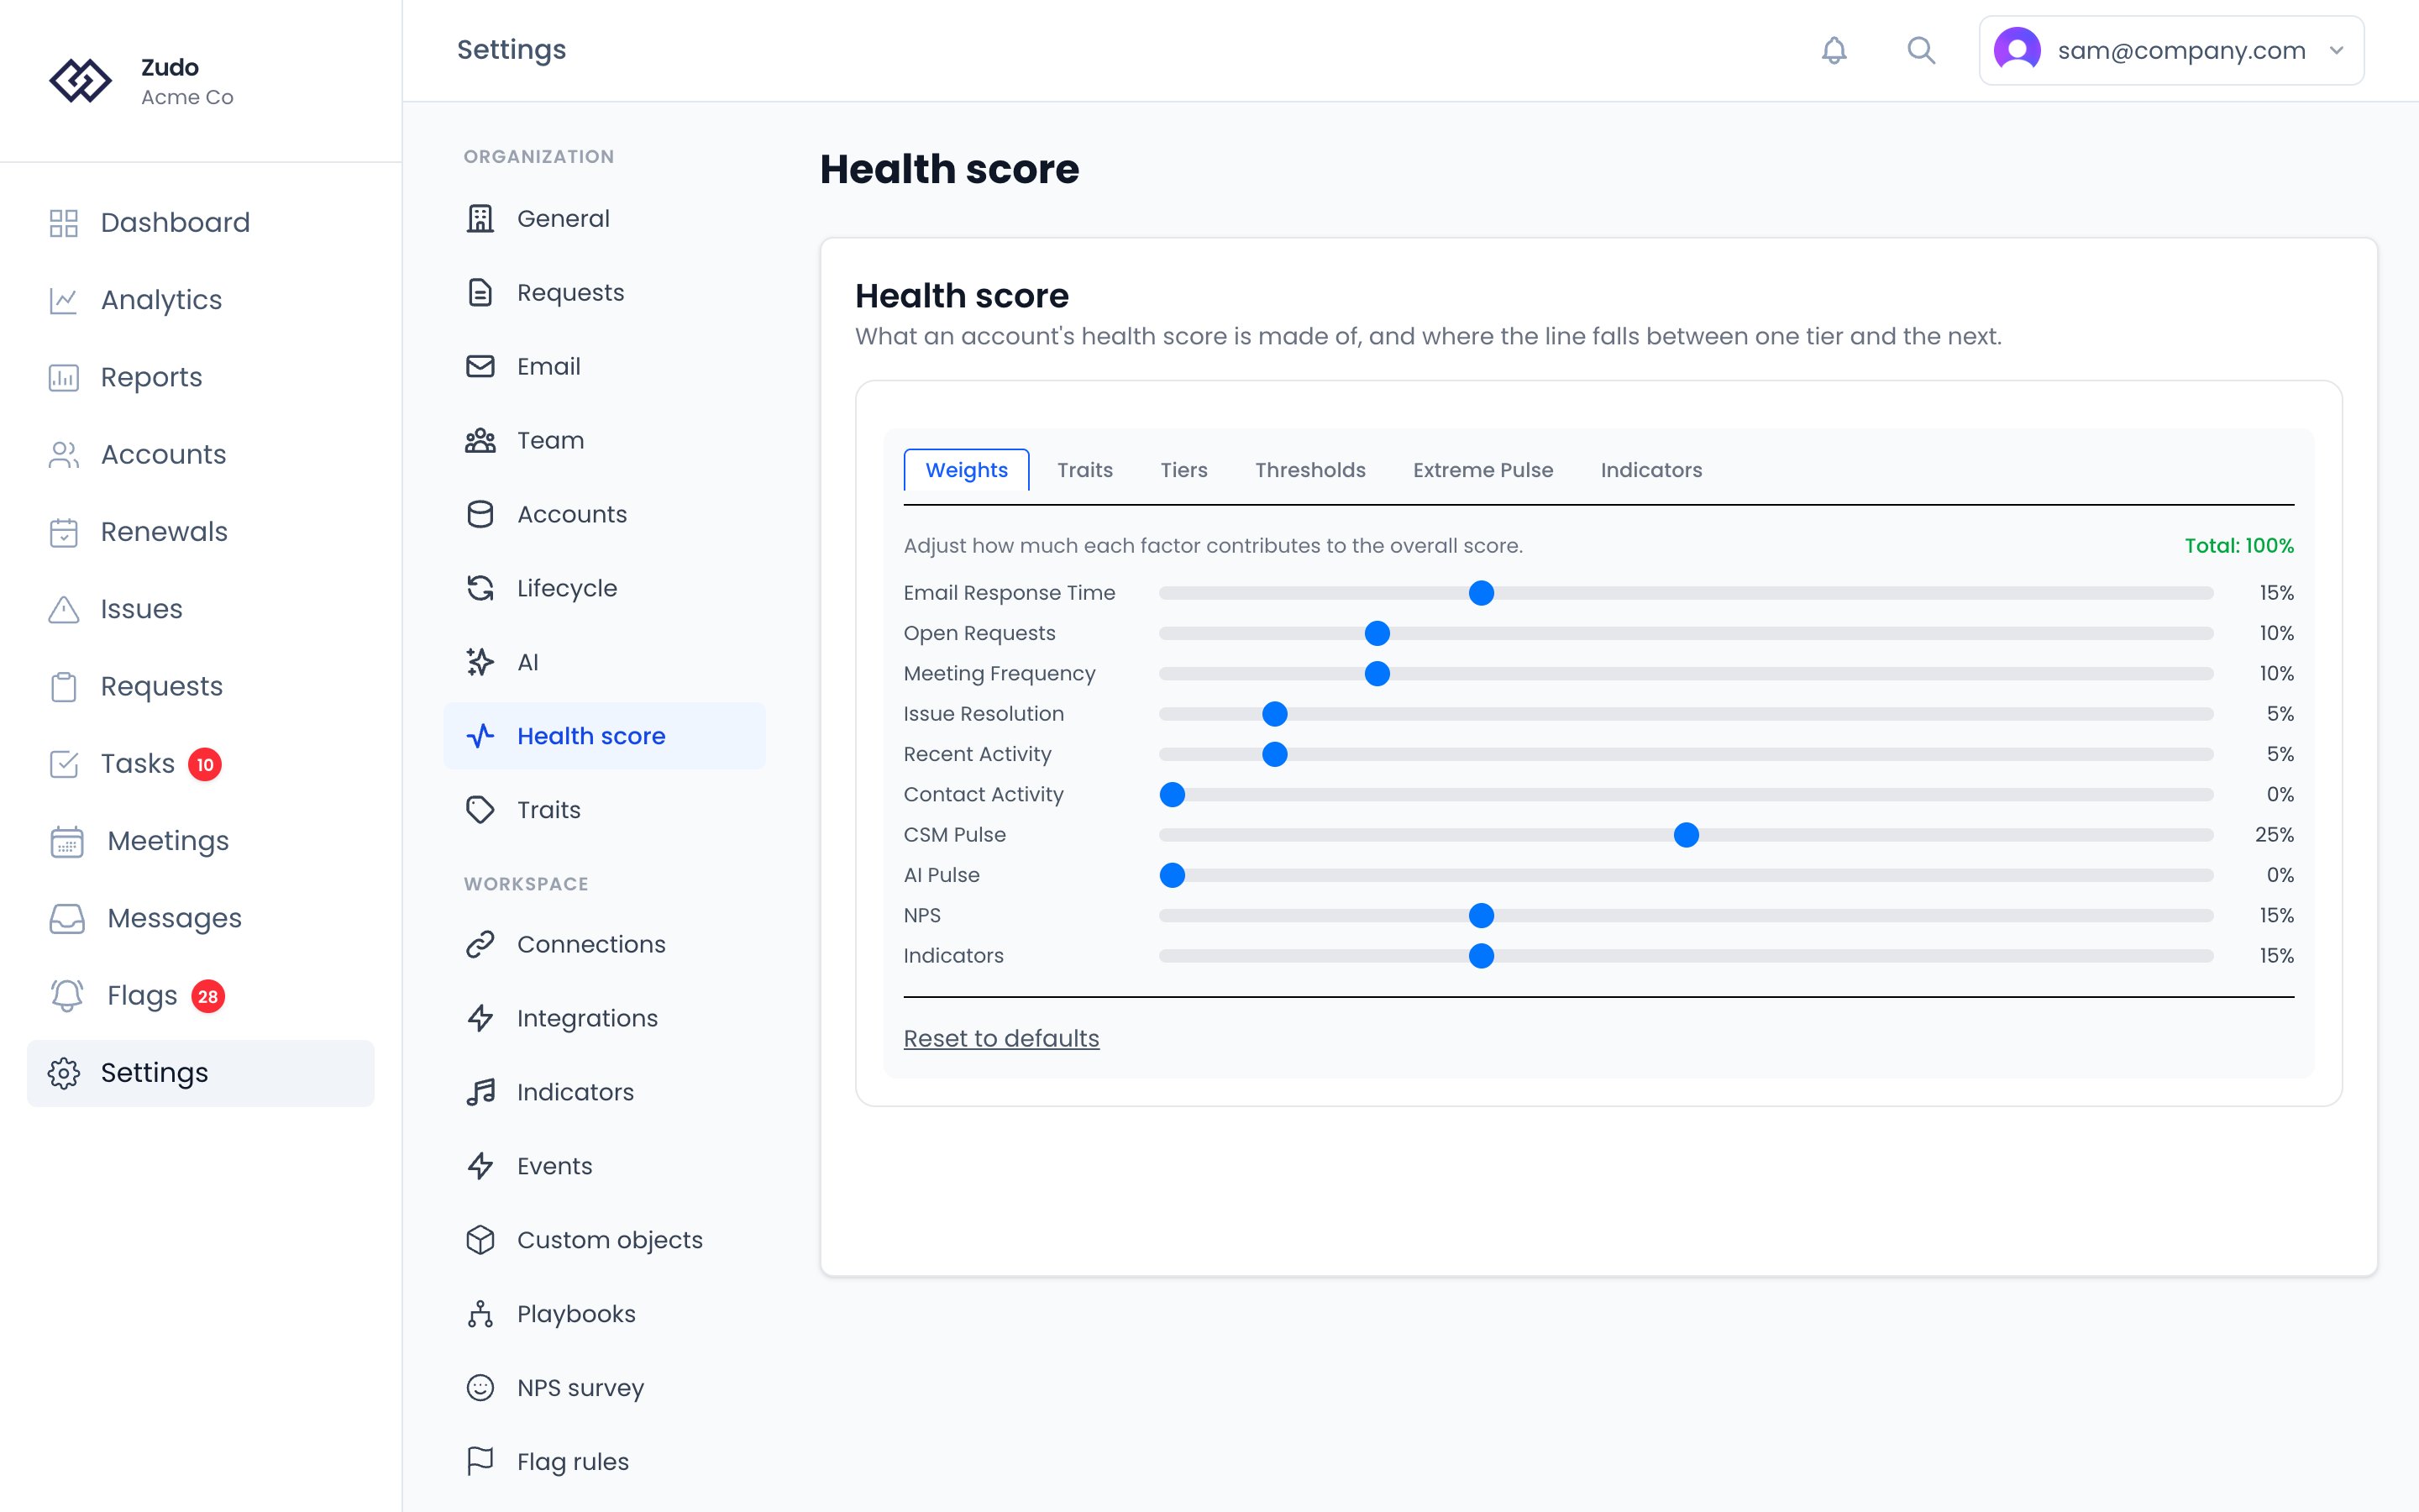Viewport: 2419px width, 1512px height.
Task: Click the Email Response Time slider handle
Action: click(1482, 593)
